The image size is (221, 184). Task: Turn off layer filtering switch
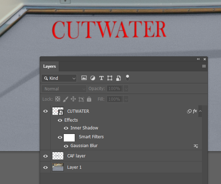tap(127, 77)
